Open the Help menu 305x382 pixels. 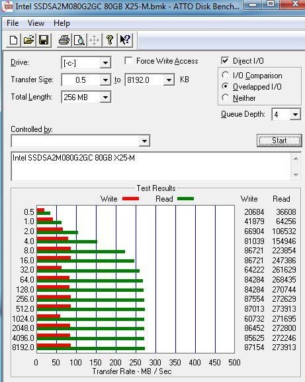(62, 23)
